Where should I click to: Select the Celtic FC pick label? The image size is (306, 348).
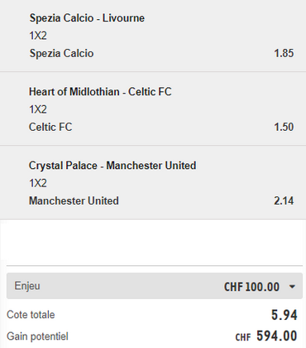click(x=50, y=127)
